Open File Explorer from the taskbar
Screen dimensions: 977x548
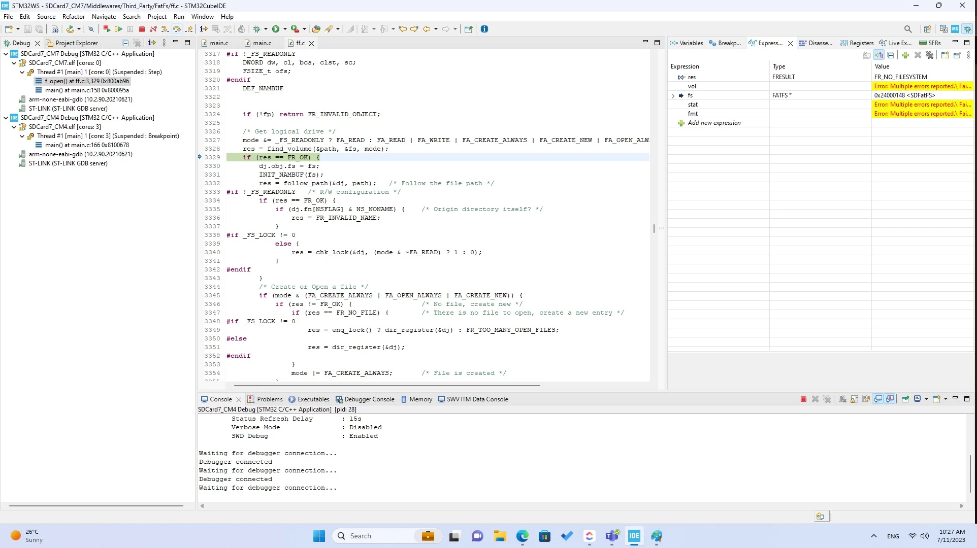point(500,536)
